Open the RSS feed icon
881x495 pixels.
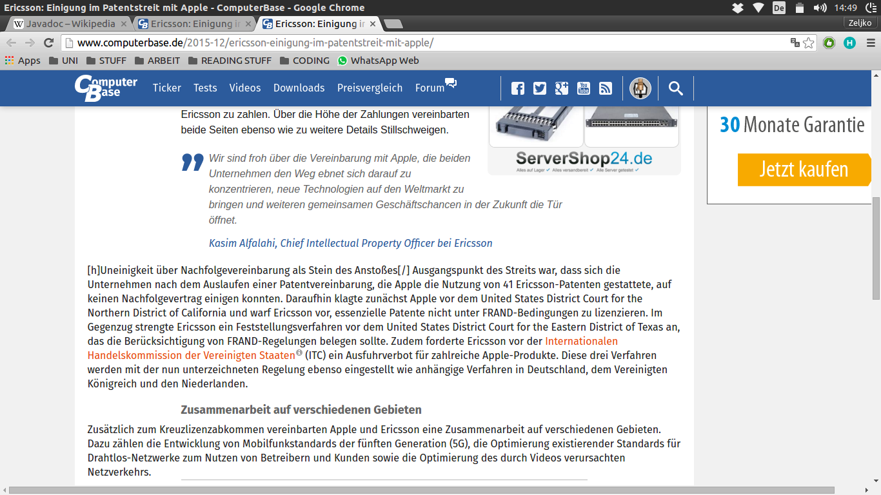605,88
